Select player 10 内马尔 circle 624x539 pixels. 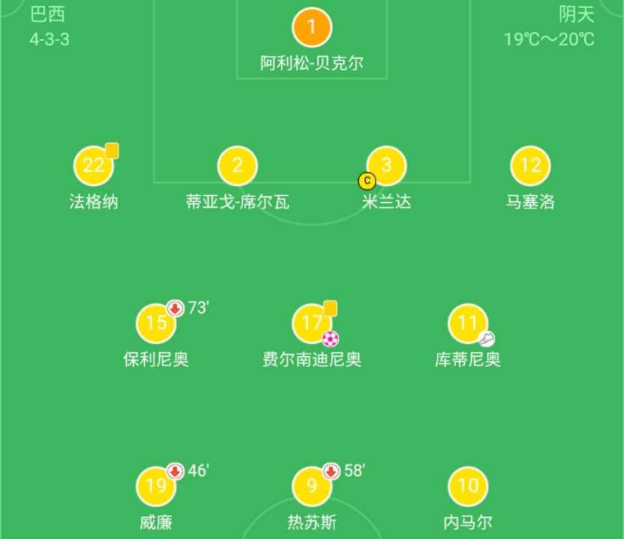pyautogui.click(x=468, y=486)
